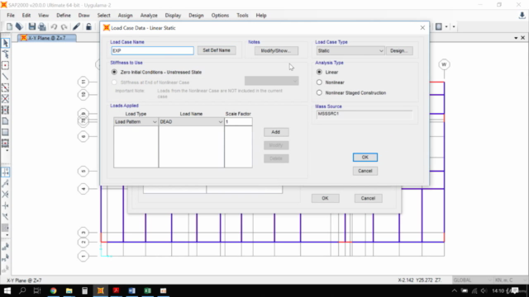Redo the last undone action
This screenshot has width=529, height=297.
64,26
